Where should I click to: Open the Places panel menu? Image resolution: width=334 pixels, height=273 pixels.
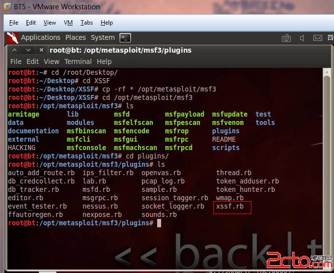click(x=76, y=37)
